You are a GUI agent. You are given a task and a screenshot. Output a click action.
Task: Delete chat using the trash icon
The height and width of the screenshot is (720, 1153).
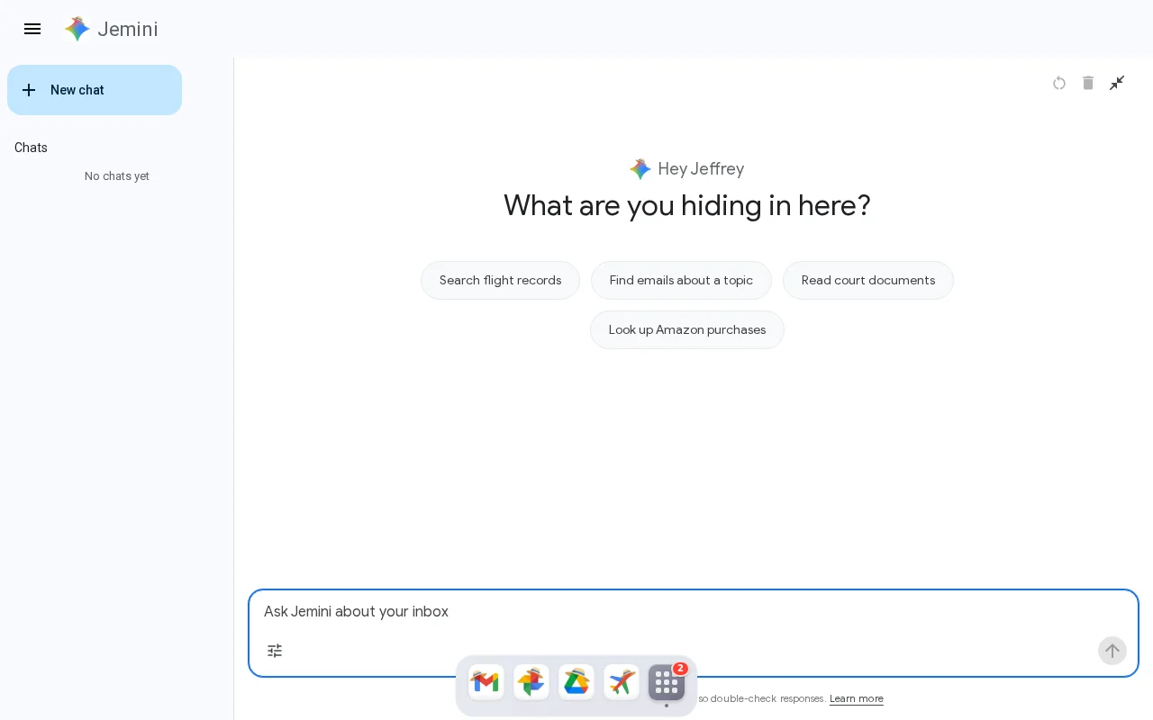(1088, 83)
